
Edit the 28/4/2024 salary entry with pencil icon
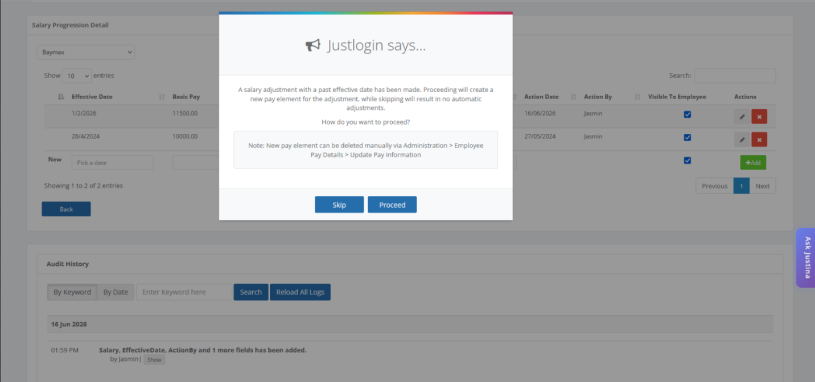(x=742, y=139)
